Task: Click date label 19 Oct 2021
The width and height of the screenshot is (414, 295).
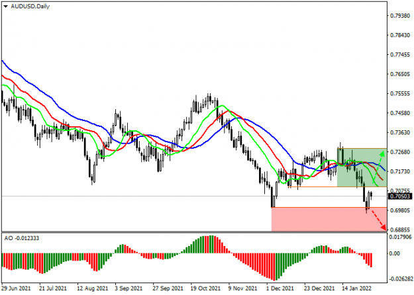Action: click(206, 288)
